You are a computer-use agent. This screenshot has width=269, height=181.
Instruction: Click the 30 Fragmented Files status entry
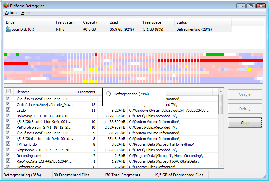point(72,175)
